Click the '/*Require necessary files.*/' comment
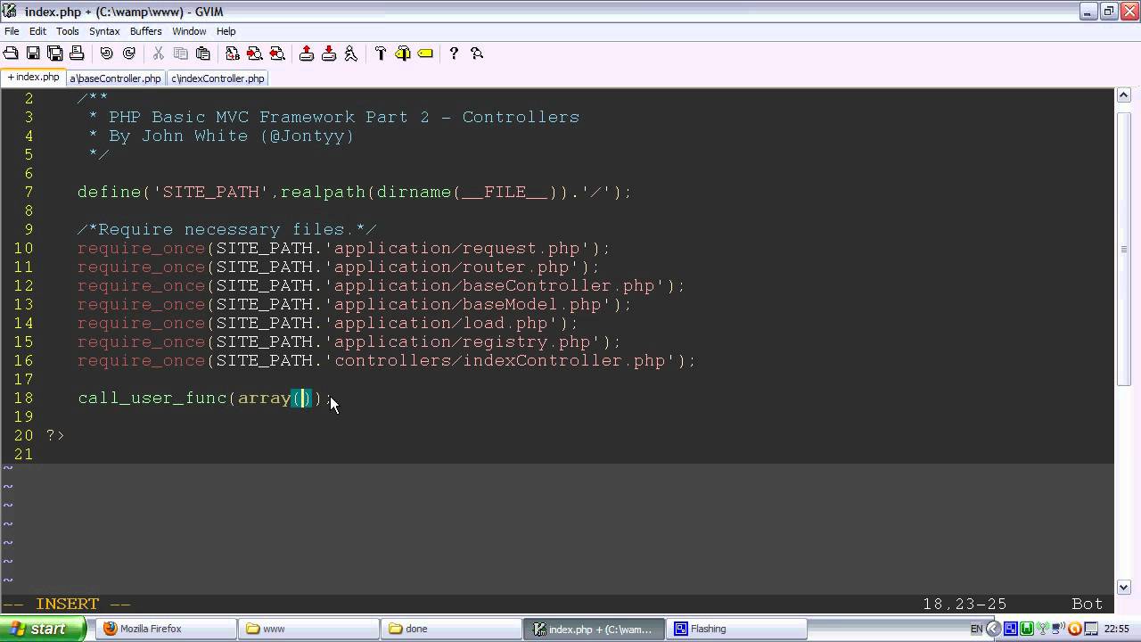Viewport: 1141px width, 642px height. tap(226, 230)
